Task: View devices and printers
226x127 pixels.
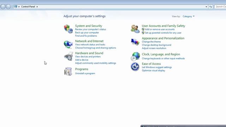Action: point(88,56)
